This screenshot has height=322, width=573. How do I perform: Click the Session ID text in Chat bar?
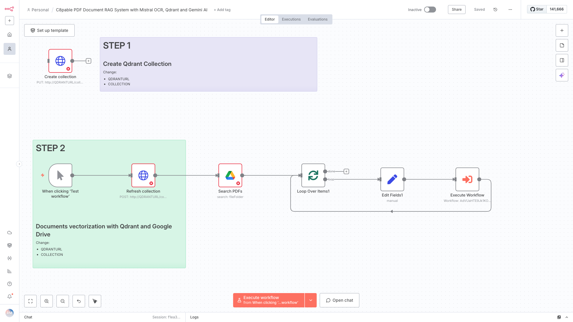pos(166,317)
